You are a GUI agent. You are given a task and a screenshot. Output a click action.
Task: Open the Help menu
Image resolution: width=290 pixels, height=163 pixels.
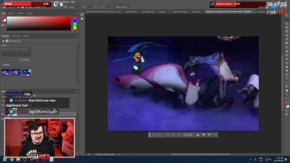(x=73, y=2)
